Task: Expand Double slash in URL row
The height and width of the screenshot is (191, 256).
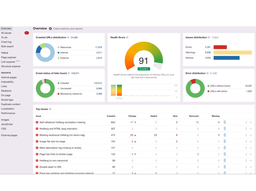Action: 251,167
